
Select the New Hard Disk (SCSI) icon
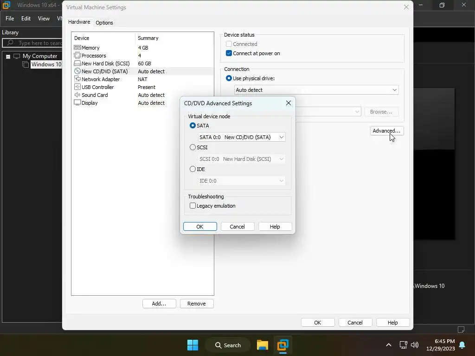click(77, 63)
